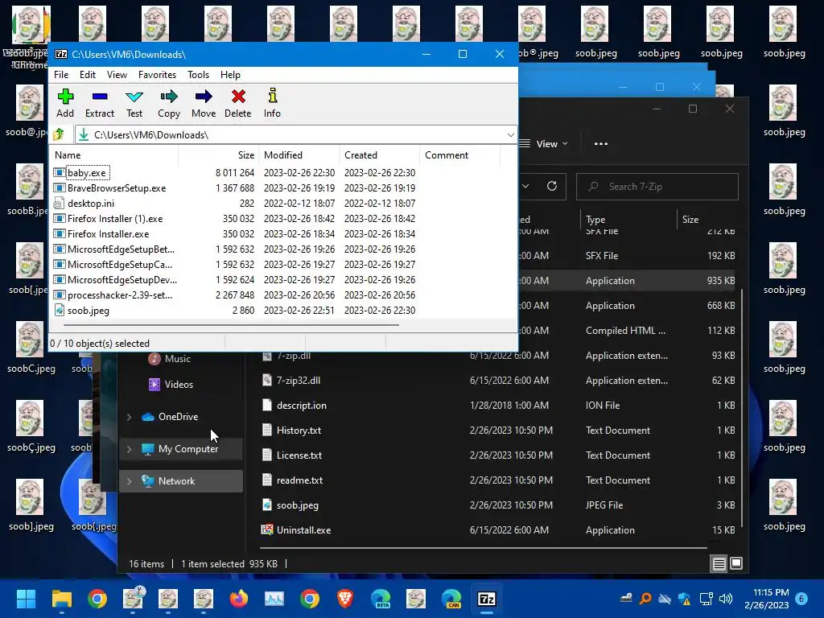Viewport: 824px width, 618px height.
Task: Select readme.txt in File Explorer
Action: (x=299, y=480)
